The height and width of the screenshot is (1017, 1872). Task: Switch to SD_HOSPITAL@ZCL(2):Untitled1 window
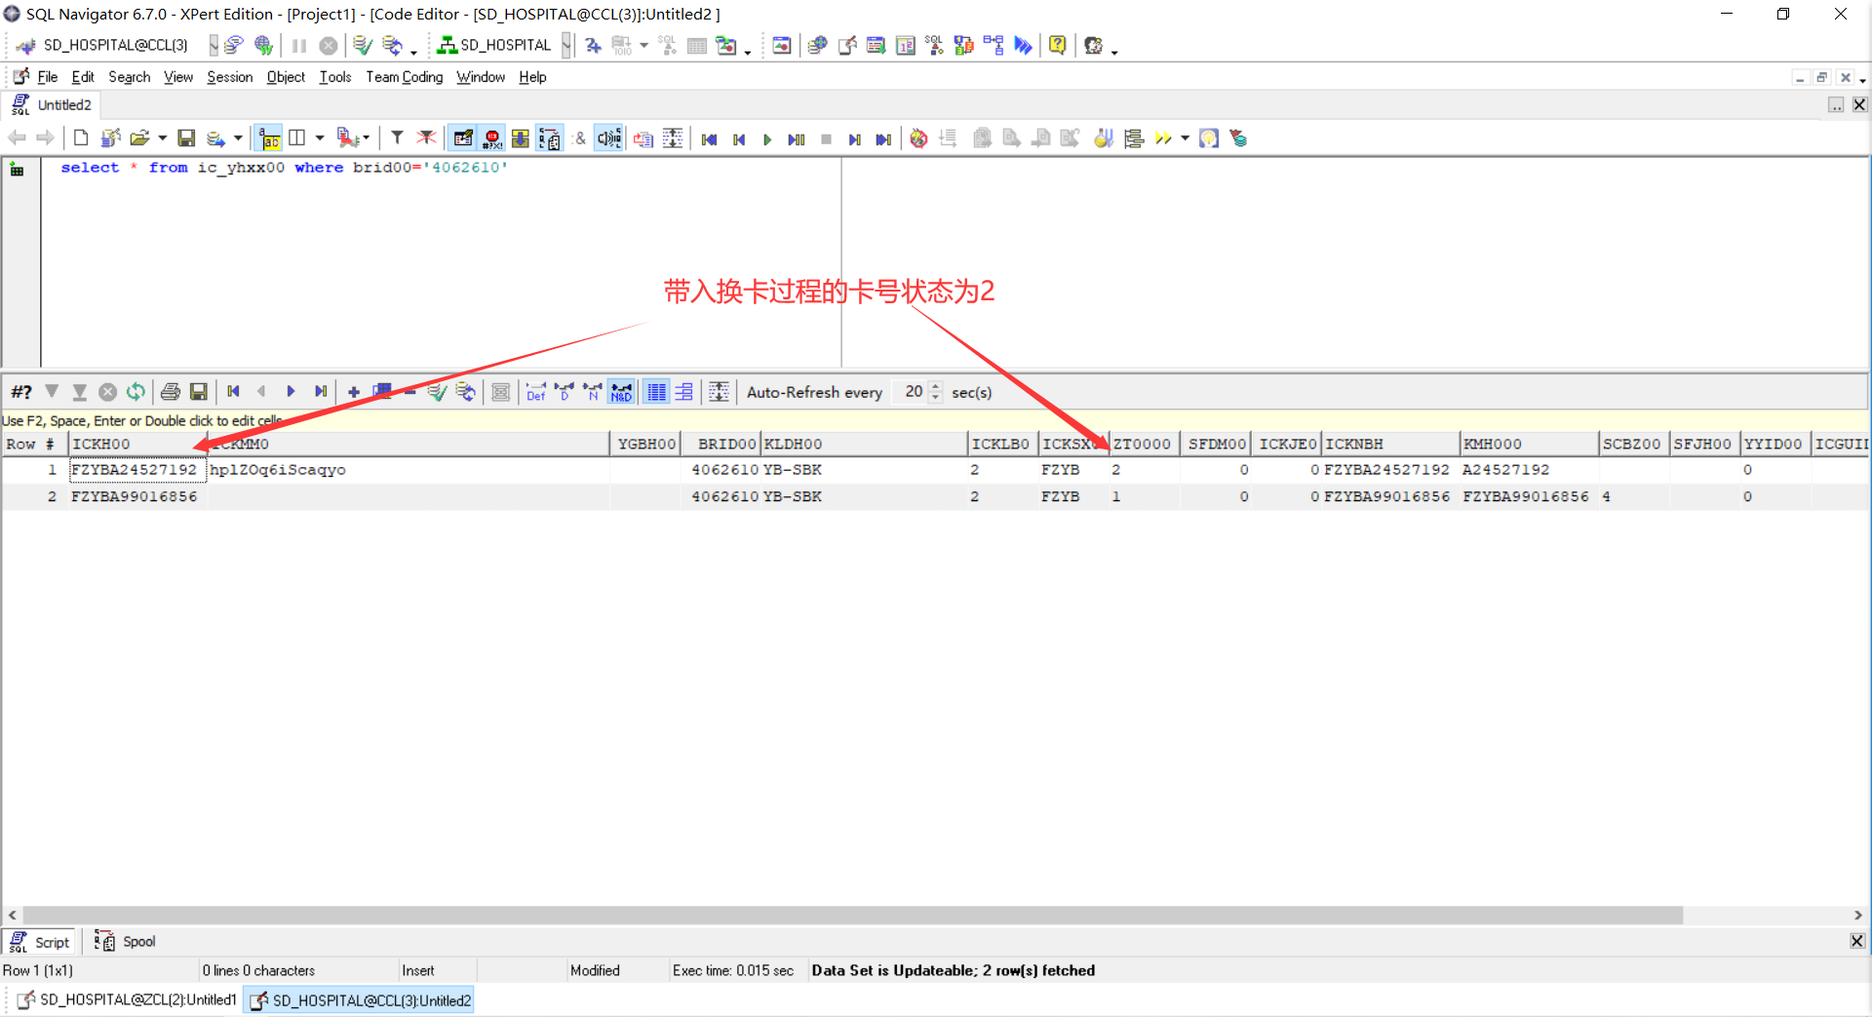126,1000
